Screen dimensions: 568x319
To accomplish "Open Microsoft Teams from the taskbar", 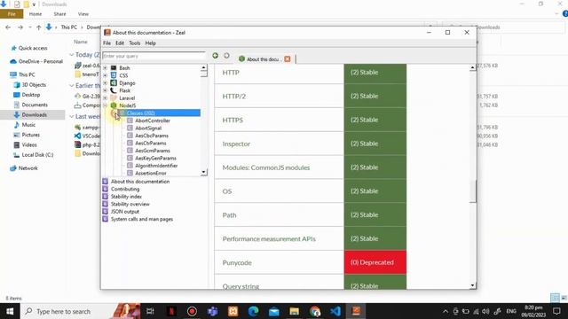I will pos(212,311).
